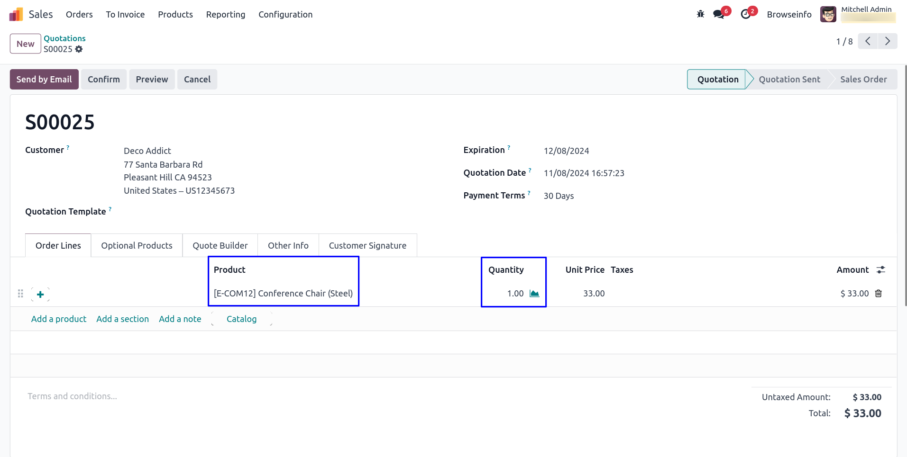Click the forecast chart icon beside quantity

534,294
